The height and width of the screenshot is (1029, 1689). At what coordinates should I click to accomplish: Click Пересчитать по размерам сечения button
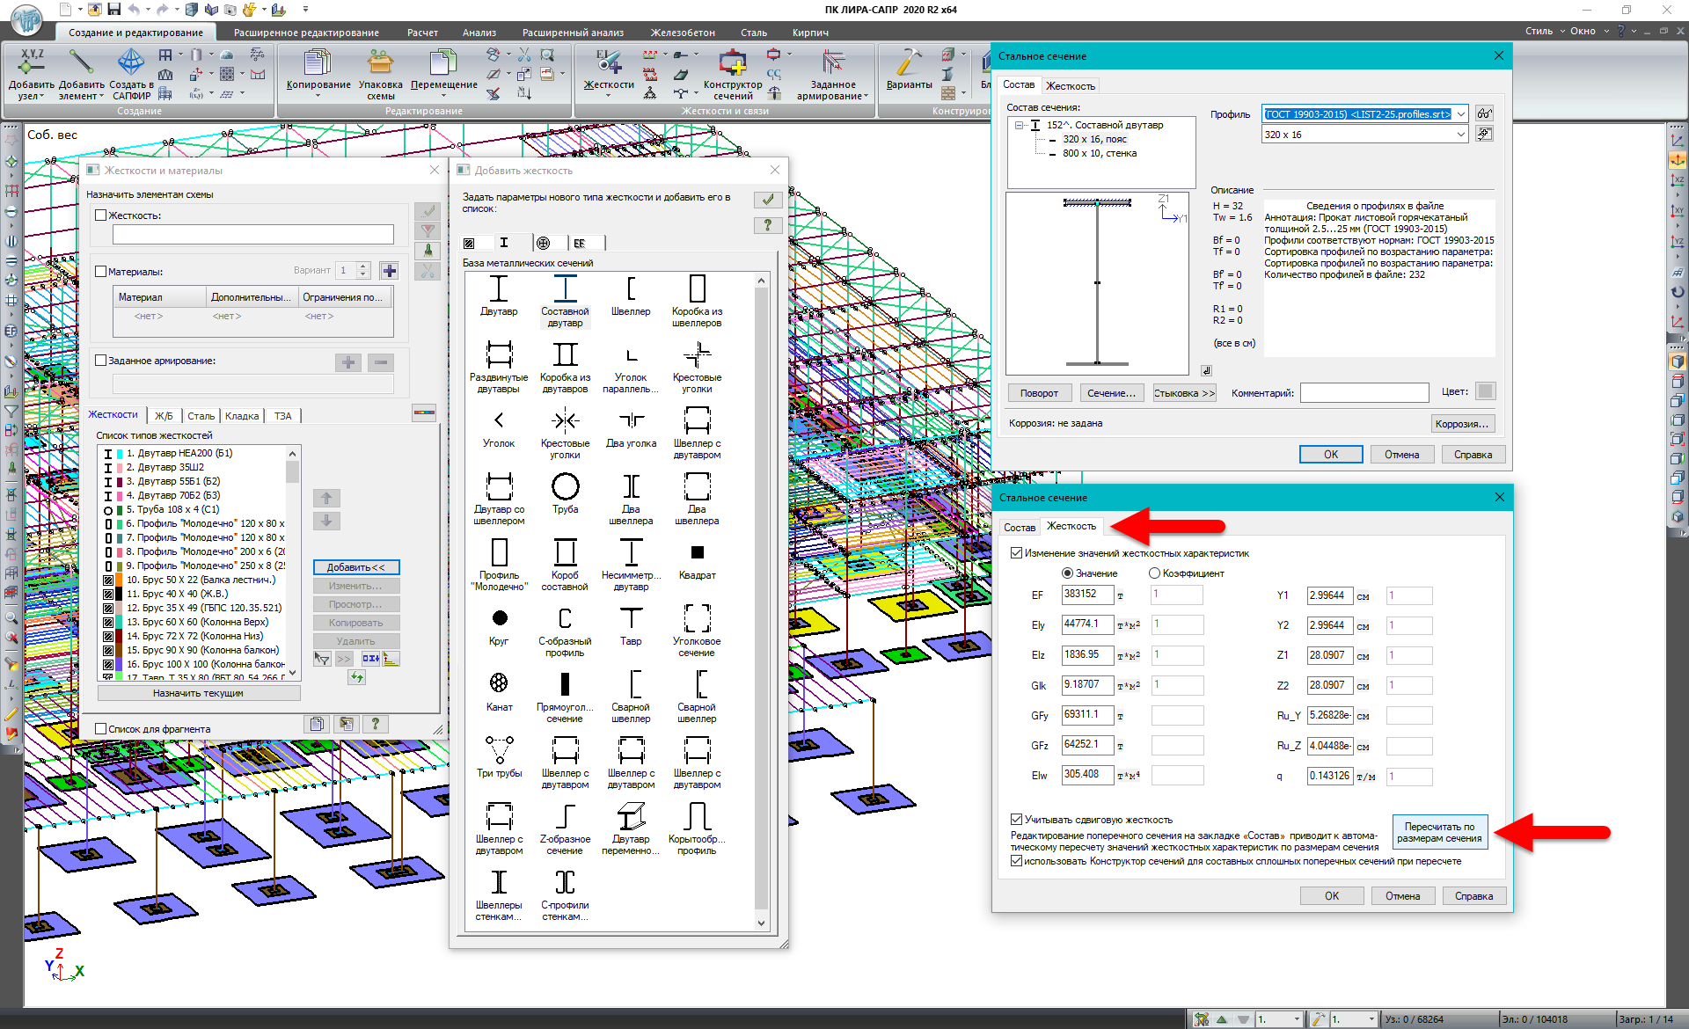coord(1439,832)
